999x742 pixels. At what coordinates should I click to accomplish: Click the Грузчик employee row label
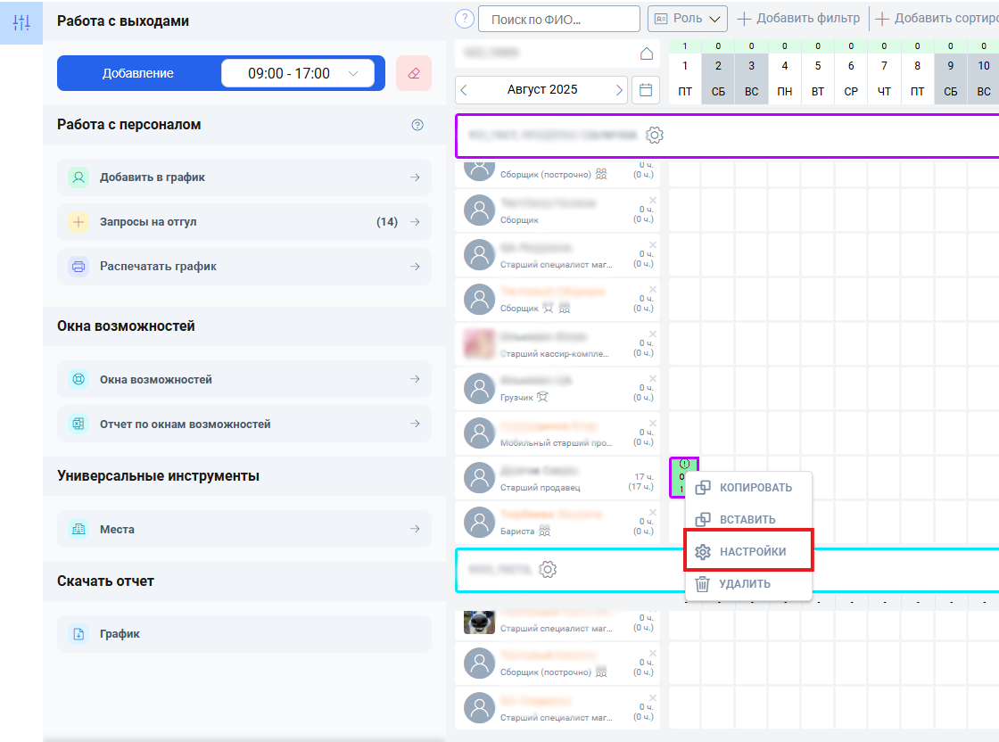tap(516, 398)
